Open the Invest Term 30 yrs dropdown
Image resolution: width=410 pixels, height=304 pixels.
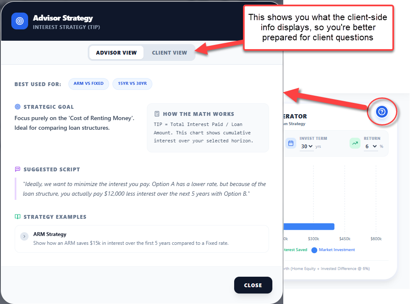(x=307, y=147)
